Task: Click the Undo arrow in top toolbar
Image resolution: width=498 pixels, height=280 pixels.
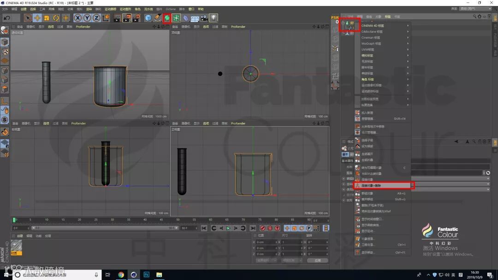Action: click(x=6, y=18)
